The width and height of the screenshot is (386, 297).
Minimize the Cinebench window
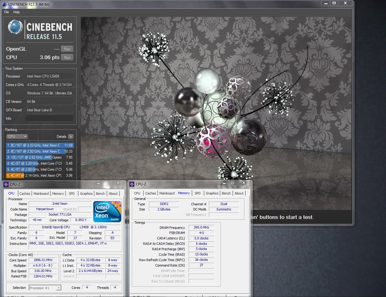[x=326, y=3]
